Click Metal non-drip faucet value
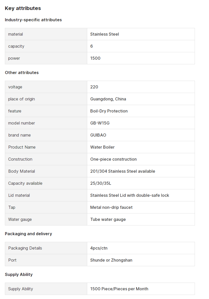Screen dimensions: 209x299 point(111,207)
